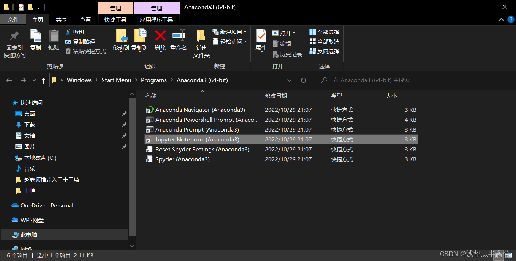Click Select None (全部取消)

[324, 41]
